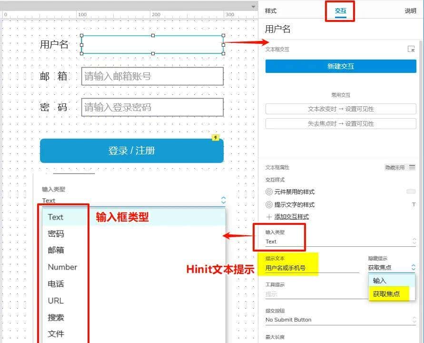The width and height of the screenshot is (424, 343).
Task: Open the hamburger list icon next to 隐藏未用
Action: pyautogui.click(x=412, y=168)
